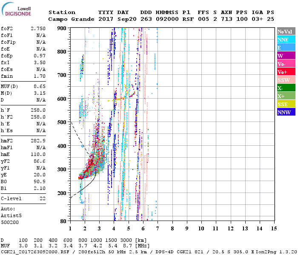
Task: Click the Campo Grande station name
Action: (x=71, y=19)
